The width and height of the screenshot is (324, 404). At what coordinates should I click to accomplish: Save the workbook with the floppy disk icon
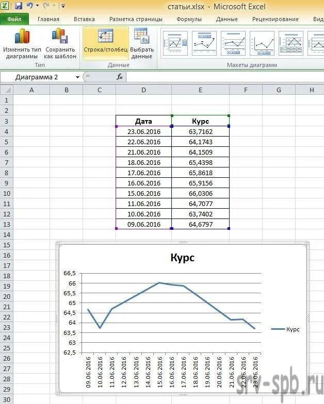coord(19,6)
